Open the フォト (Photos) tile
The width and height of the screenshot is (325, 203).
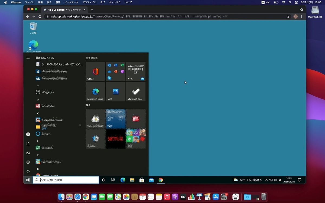[x=116, y=92]
